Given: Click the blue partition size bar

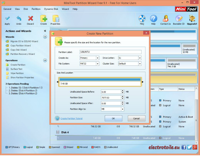Looking at the screenshot, I should (x=100, y=79).
